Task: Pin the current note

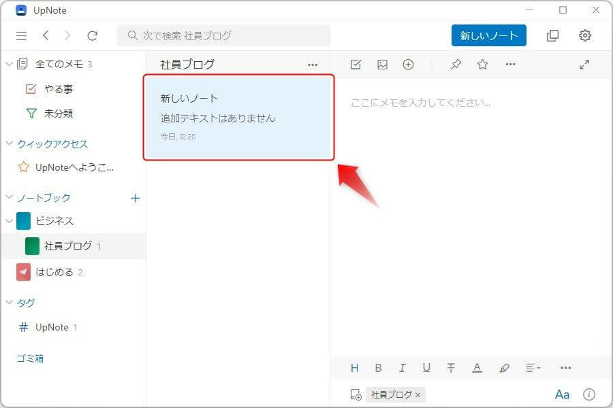Action: pos(456,65)
